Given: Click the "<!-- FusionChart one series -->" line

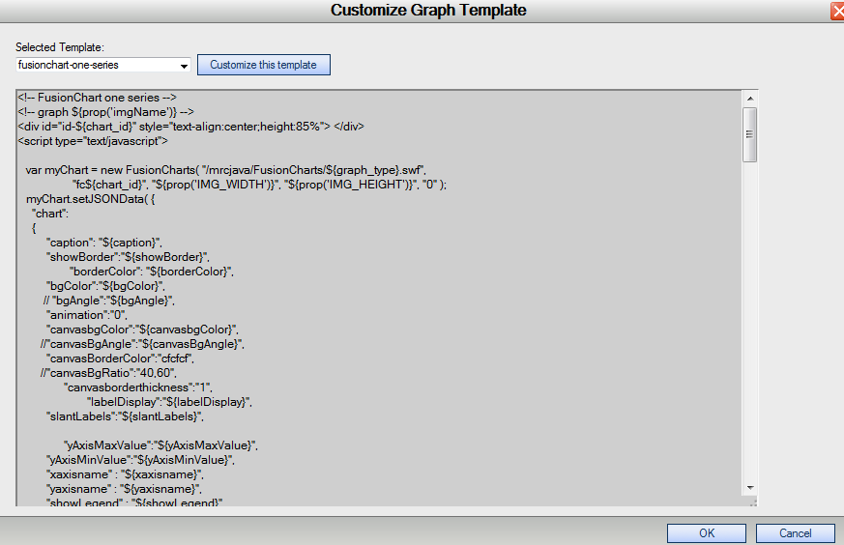Looking at the screenshot, I should point(97,98).
